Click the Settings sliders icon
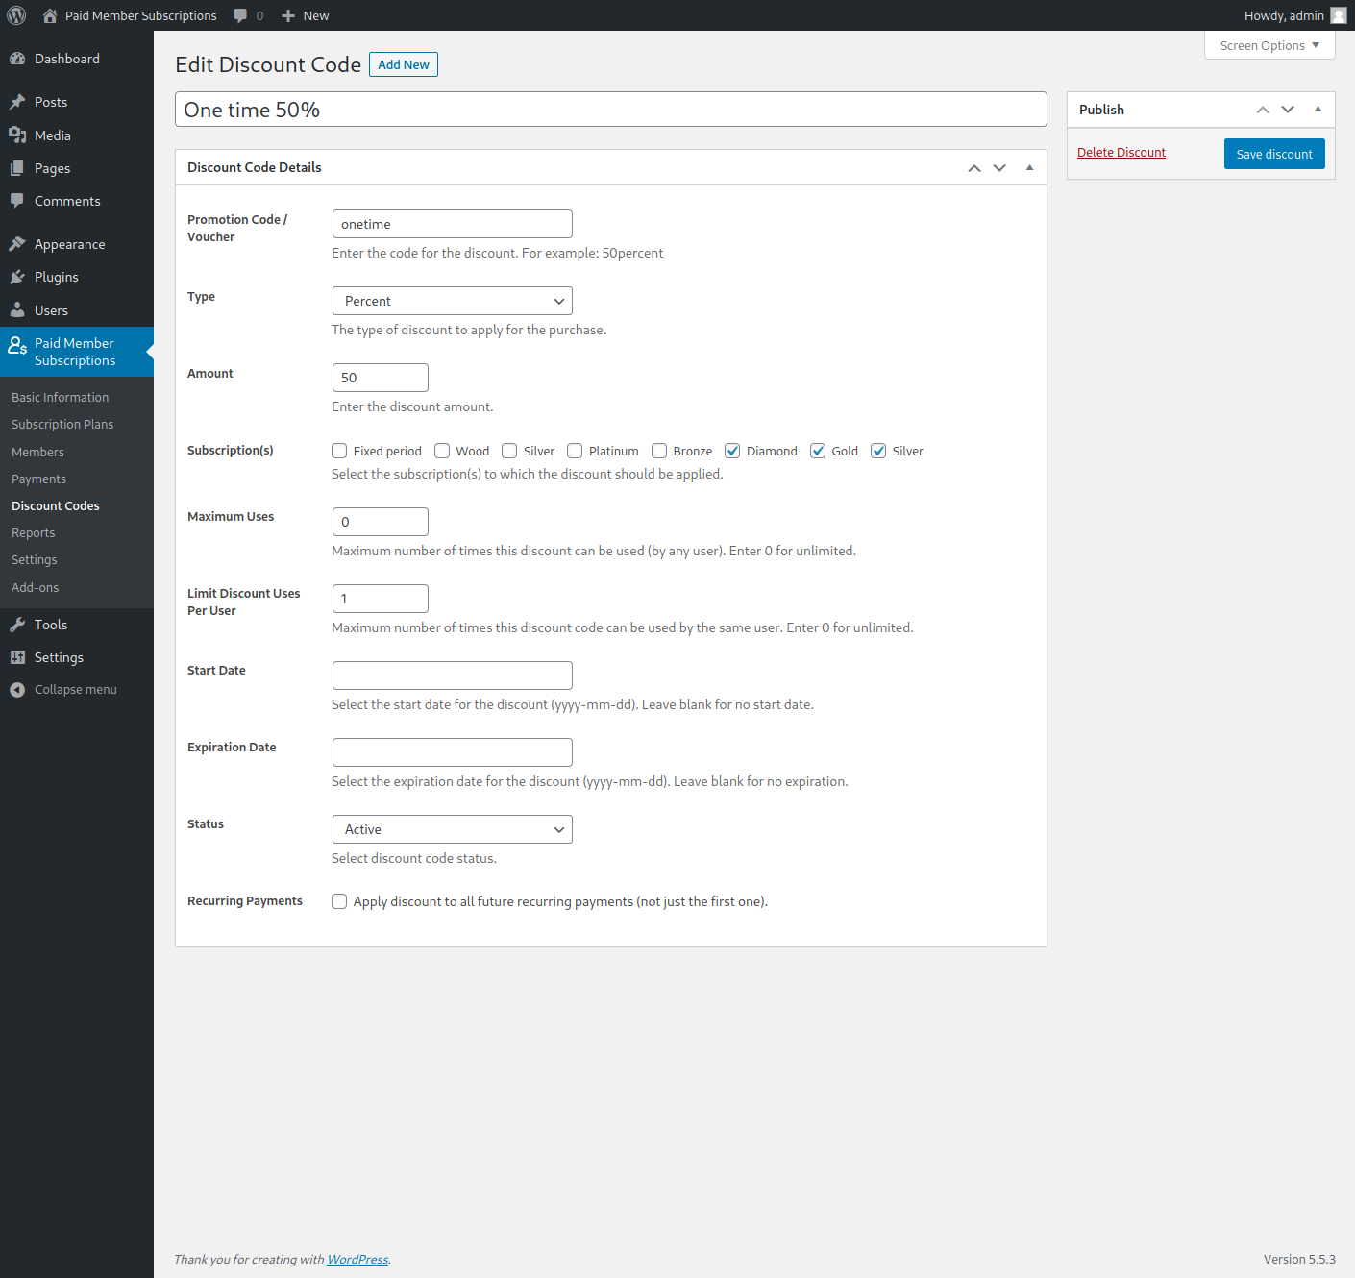Screen dimensions: 1355x1278 click(17, 657)
